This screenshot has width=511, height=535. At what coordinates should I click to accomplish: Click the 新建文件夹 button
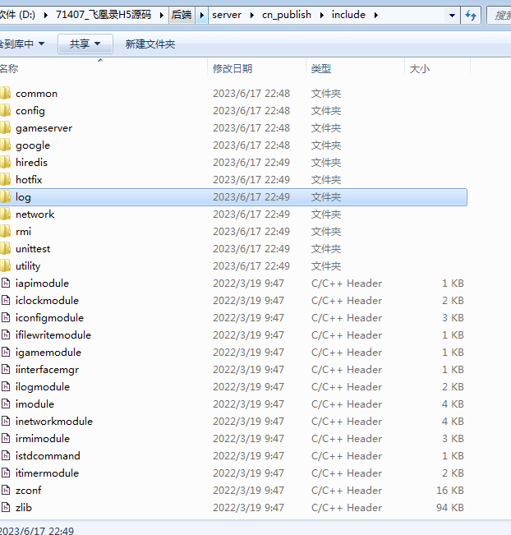click(x=150, y=44)
